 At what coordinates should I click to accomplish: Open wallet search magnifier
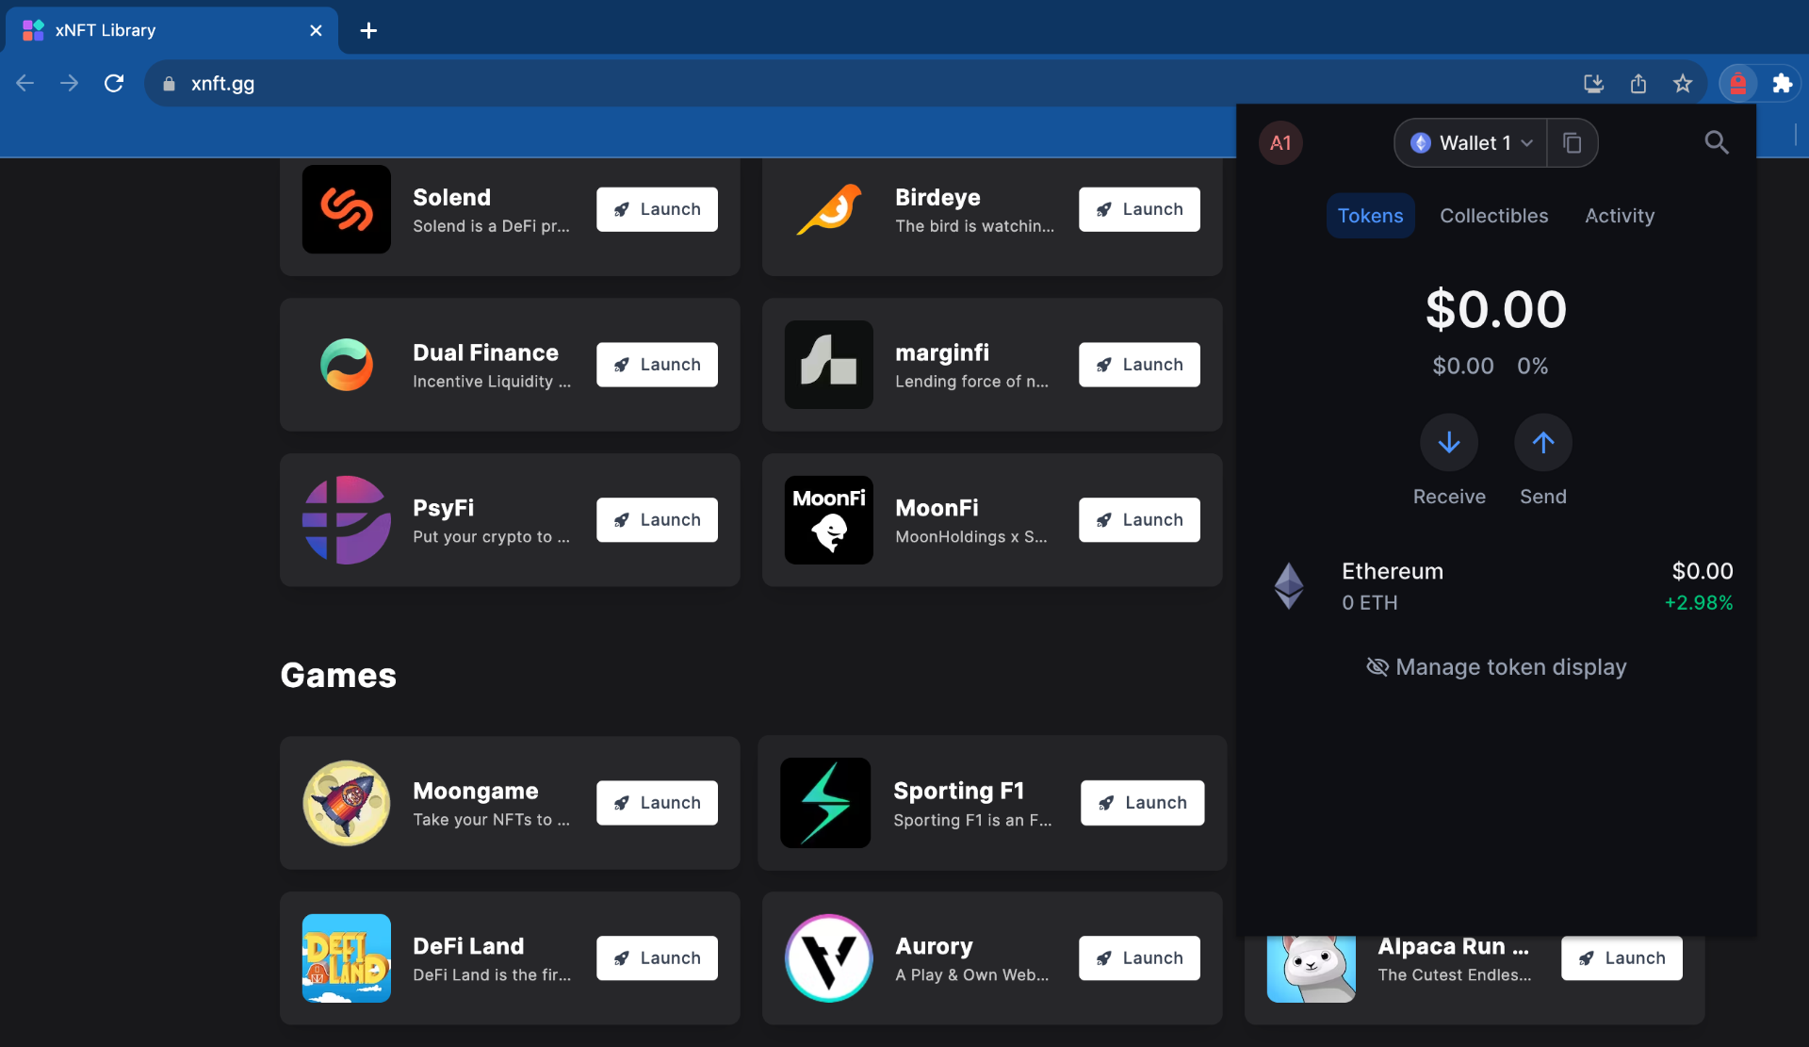click(1716, 142)
